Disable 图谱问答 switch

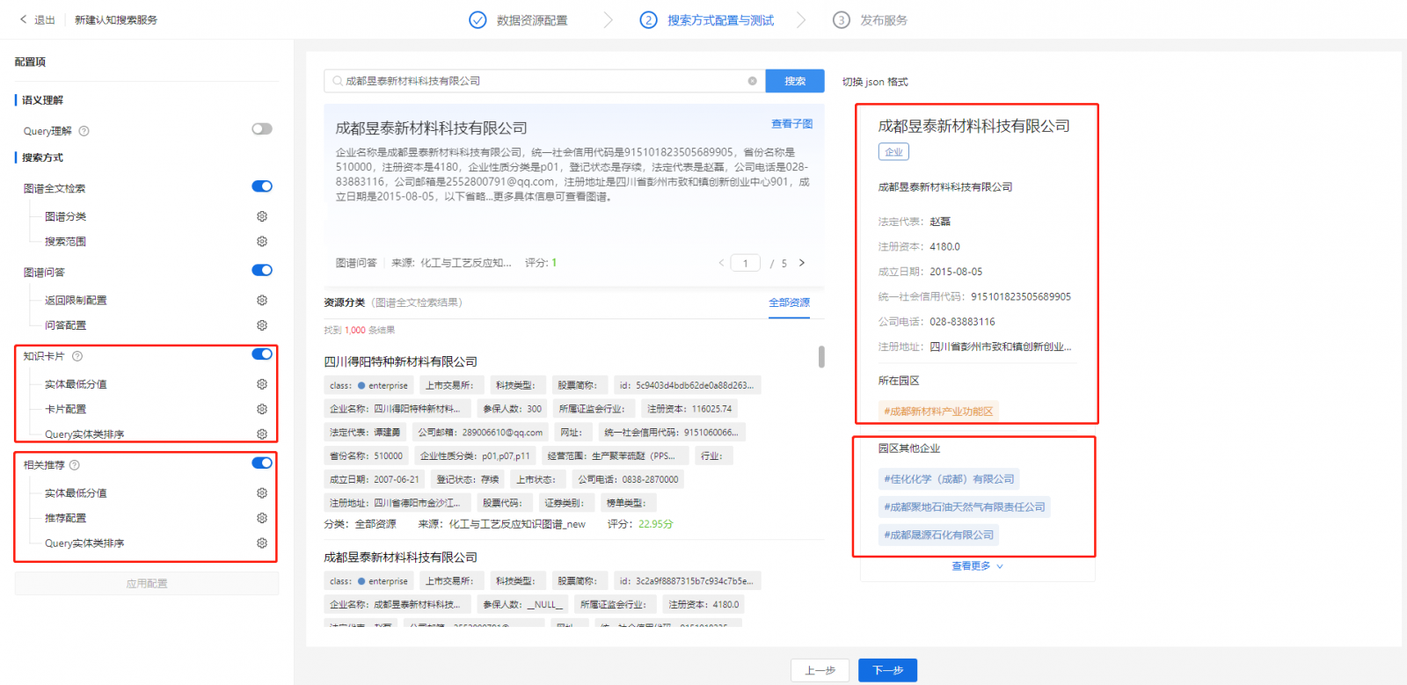coord(262,270)
